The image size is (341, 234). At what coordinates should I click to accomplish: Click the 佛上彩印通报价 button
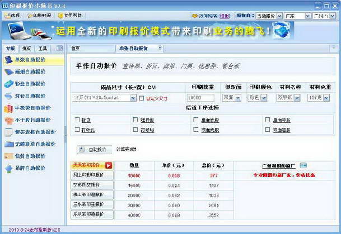pyautogui.click(x=92, y=195)
